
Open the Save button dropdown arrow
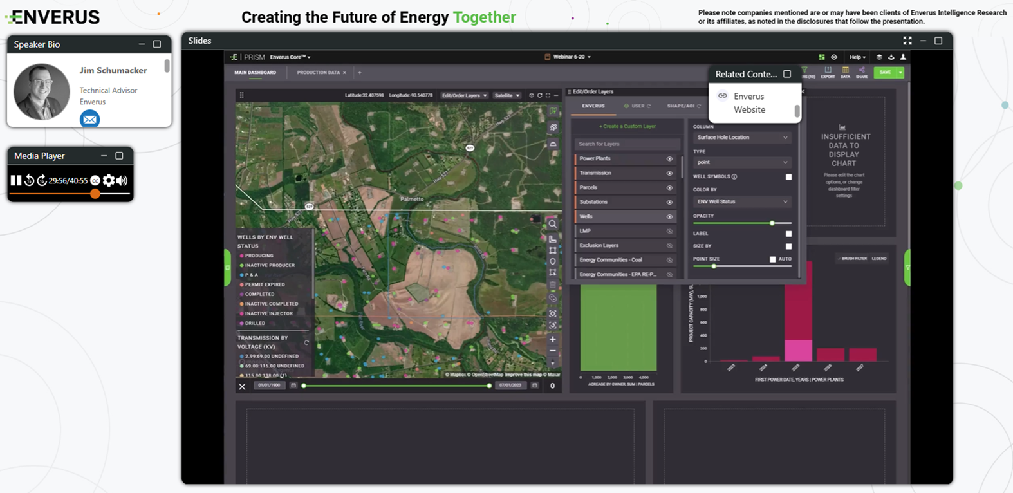900,72
